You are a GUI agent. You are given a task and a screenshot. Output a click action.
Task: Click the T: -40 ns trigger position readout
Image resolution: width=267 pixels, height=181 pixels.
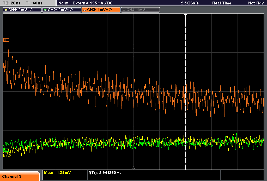pos(34,3)
